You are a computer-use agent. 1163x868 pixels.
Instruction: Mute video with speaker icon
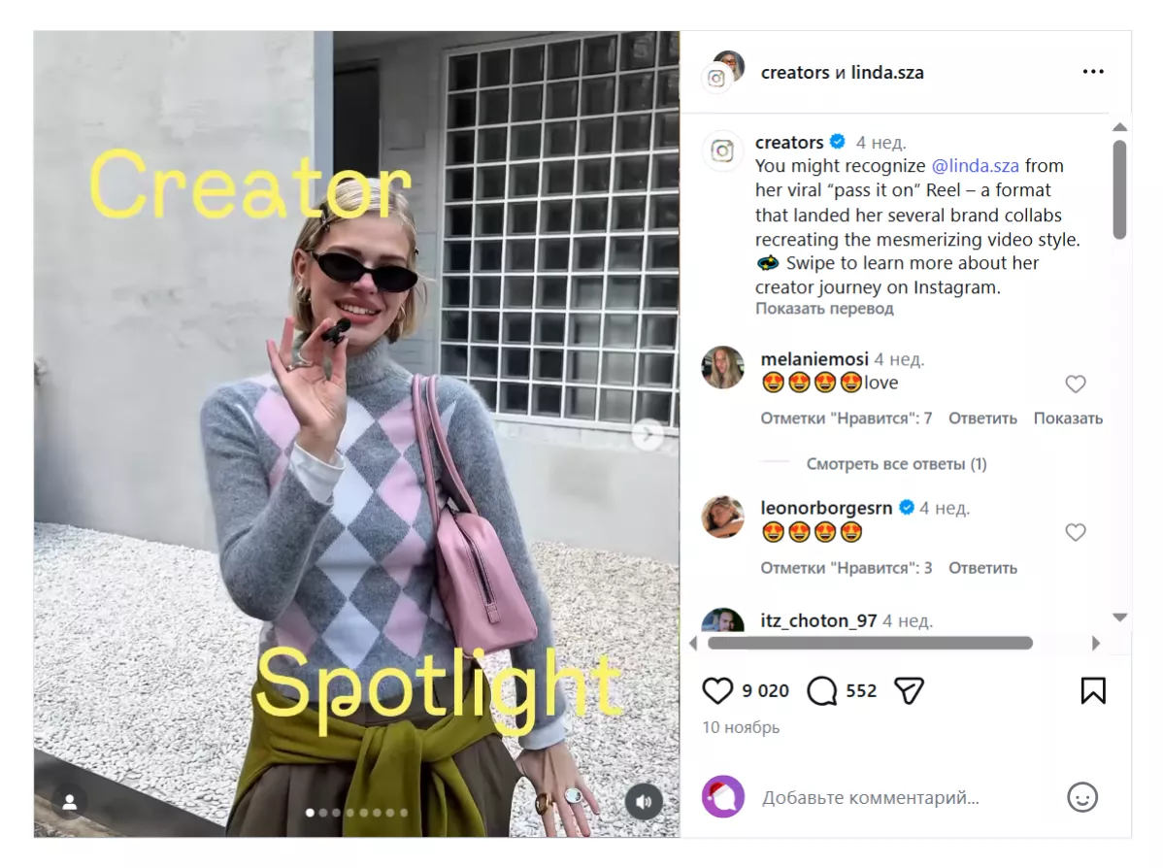pos(644,801)
